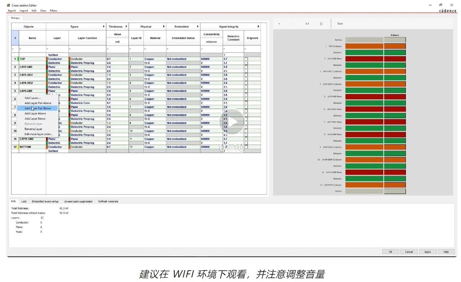Image resolution: width=461 pixels, height=282 pixels.
Task: Click the 4.7 thickness value cell
Action: (x=117, y=103)
